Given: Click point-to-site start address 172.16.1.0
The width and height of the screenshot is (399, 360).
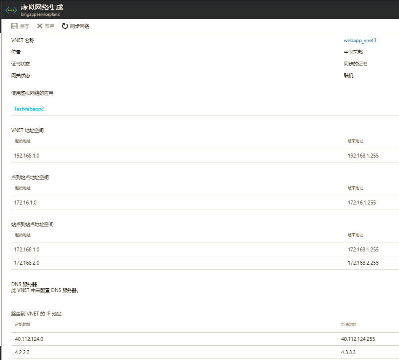Looking at the screenshot, I should tap(25, 202).
